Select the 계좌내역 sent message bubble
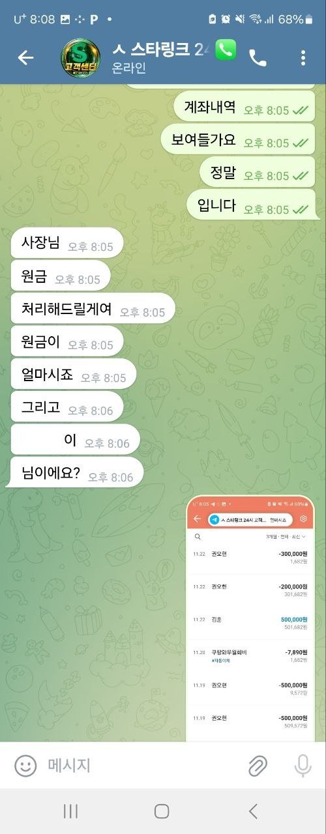 (x=244, y=108)
